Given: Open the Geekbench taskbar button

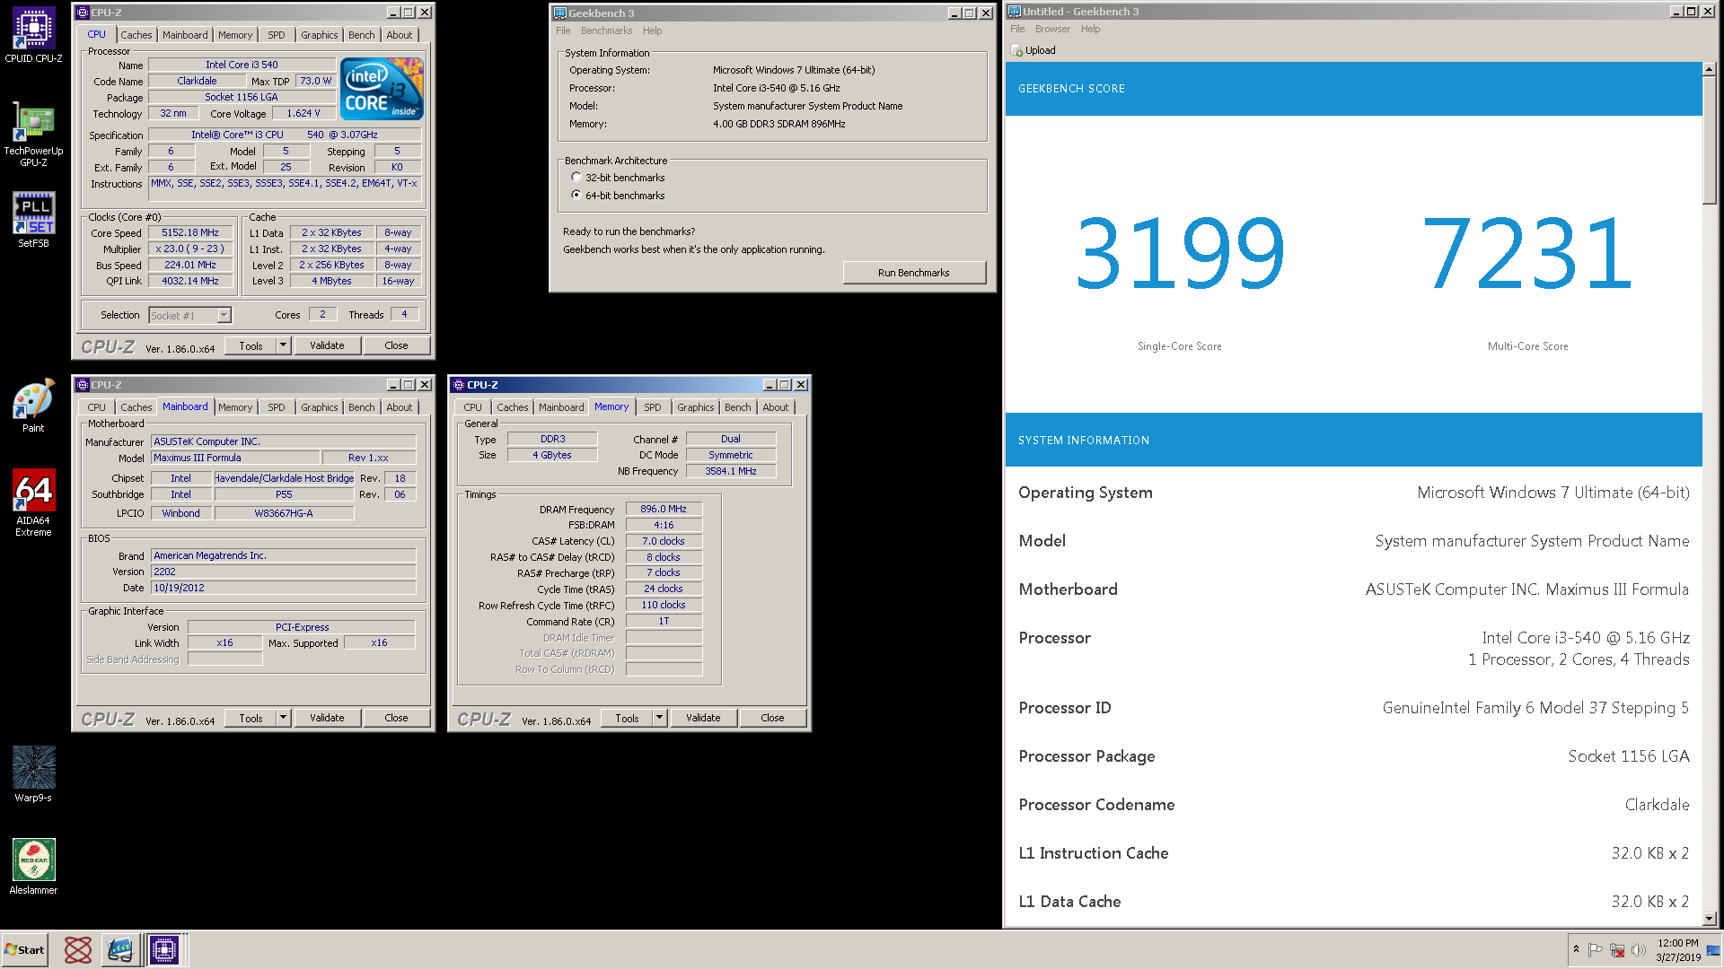Looking at the screenshot, I should [119, 949].
